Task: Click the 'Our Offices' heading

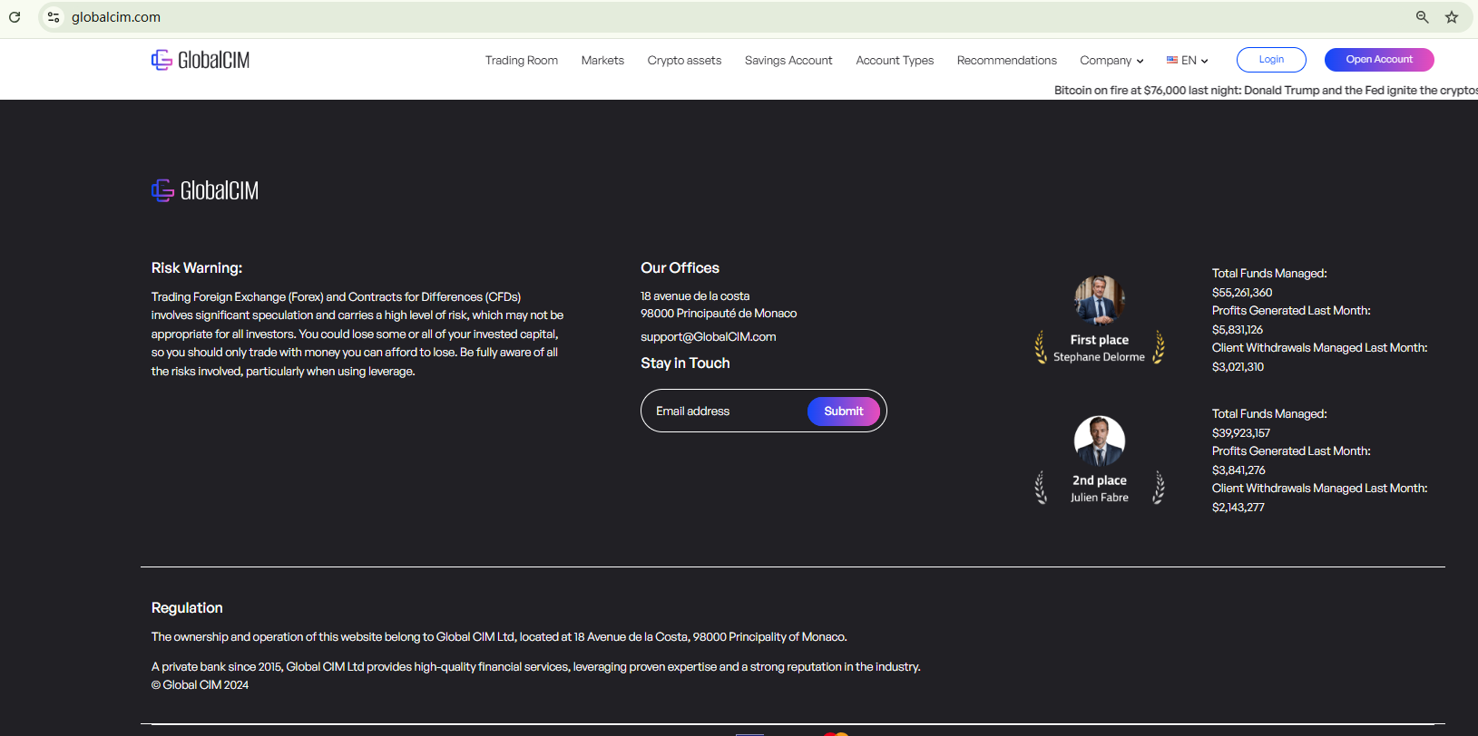Action: tap(680, 268)
